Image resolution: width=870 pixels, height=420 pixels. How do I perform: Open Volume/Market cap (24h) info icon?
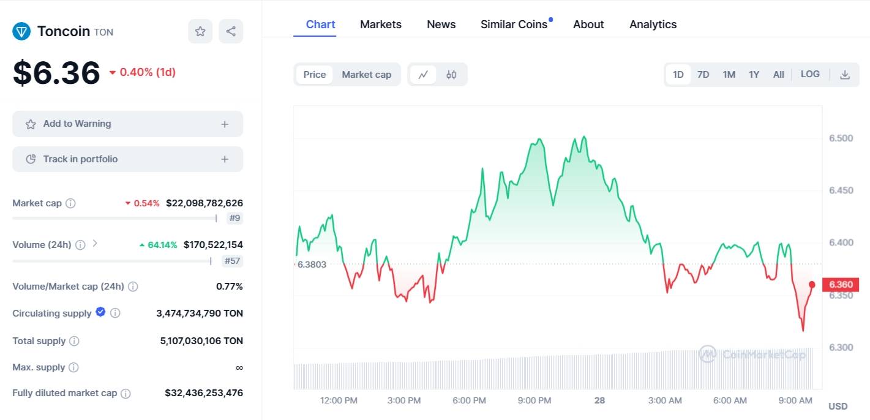pyautogui.click(x=133, y=287)
